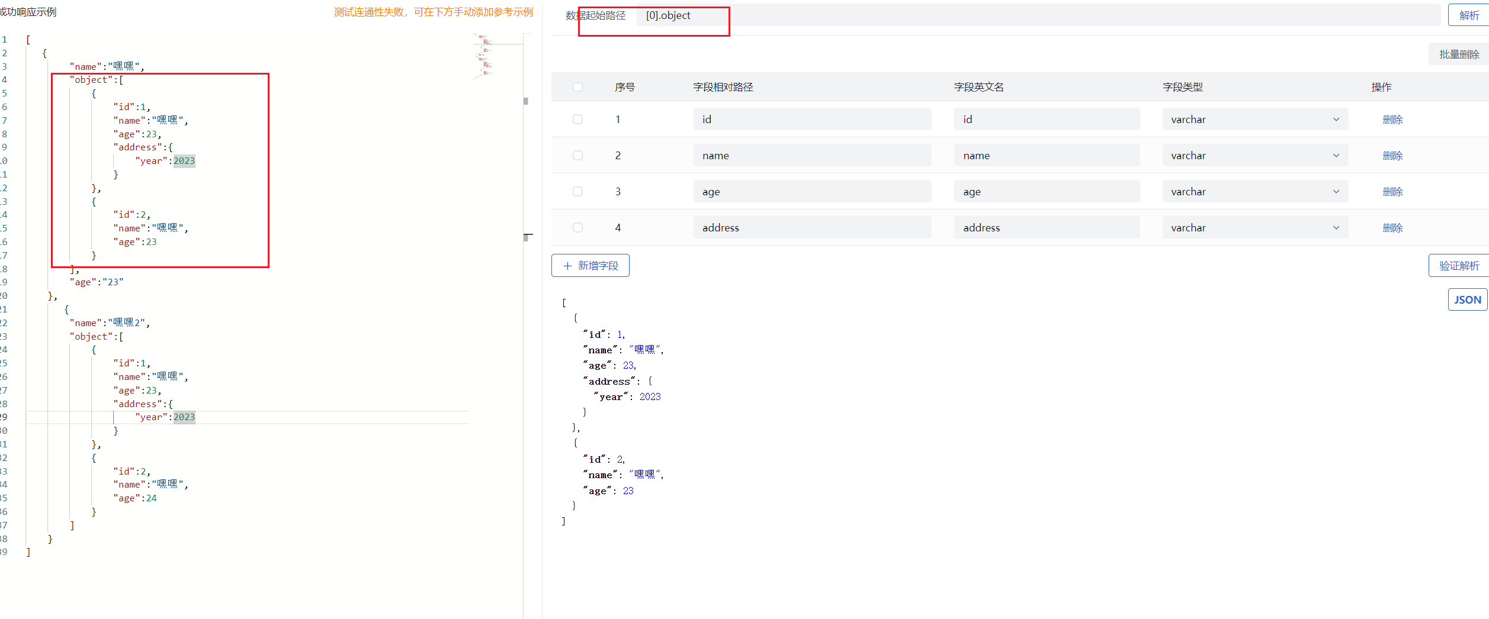
Task: Open the field type dropdown for address row
Action: tap(1255, 227)
